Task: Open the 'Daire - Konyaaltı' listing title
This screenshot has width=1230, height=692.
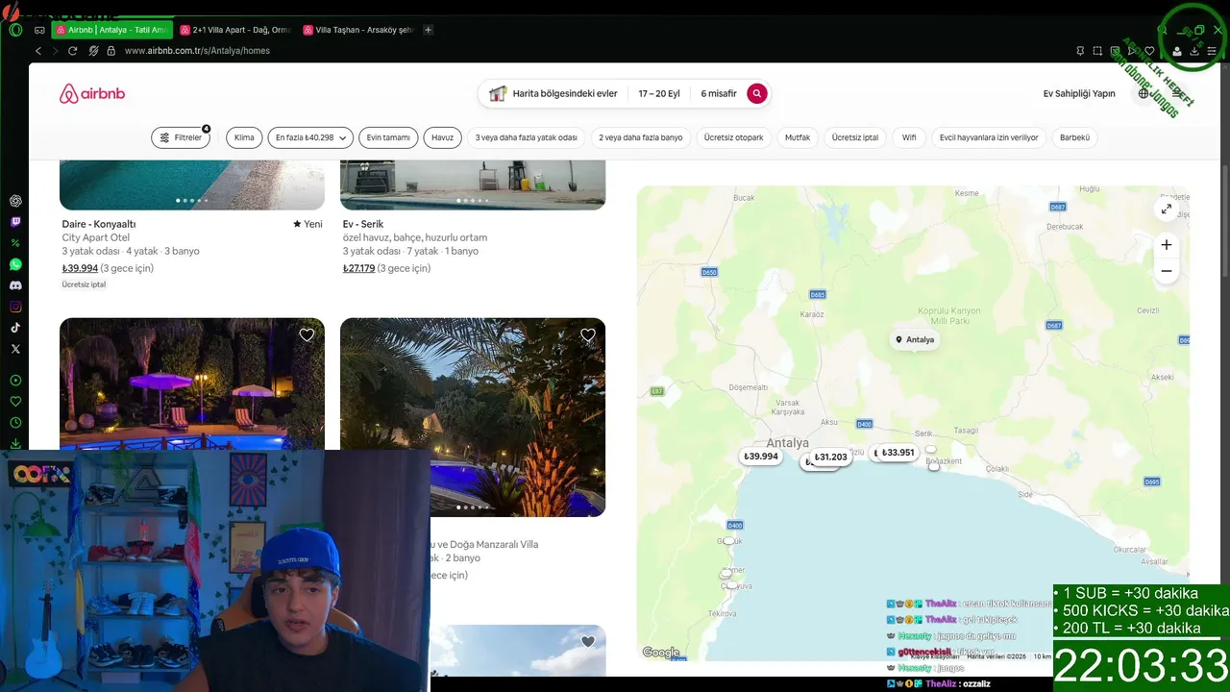Action: click(99, 224)
